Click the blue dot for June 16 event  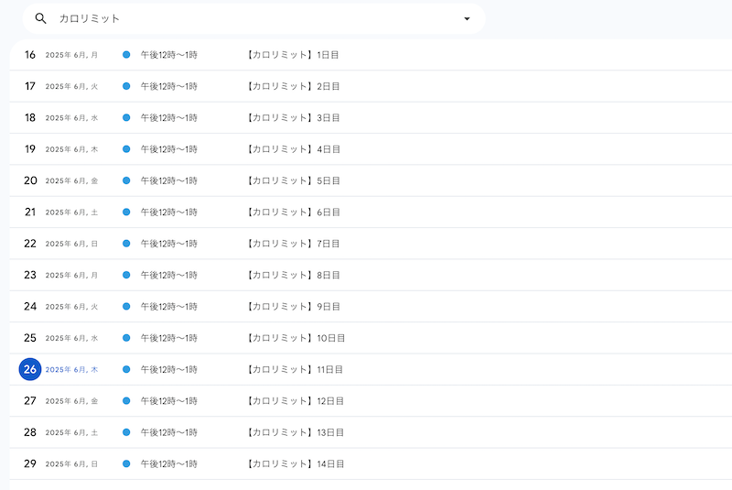point(126,55)
